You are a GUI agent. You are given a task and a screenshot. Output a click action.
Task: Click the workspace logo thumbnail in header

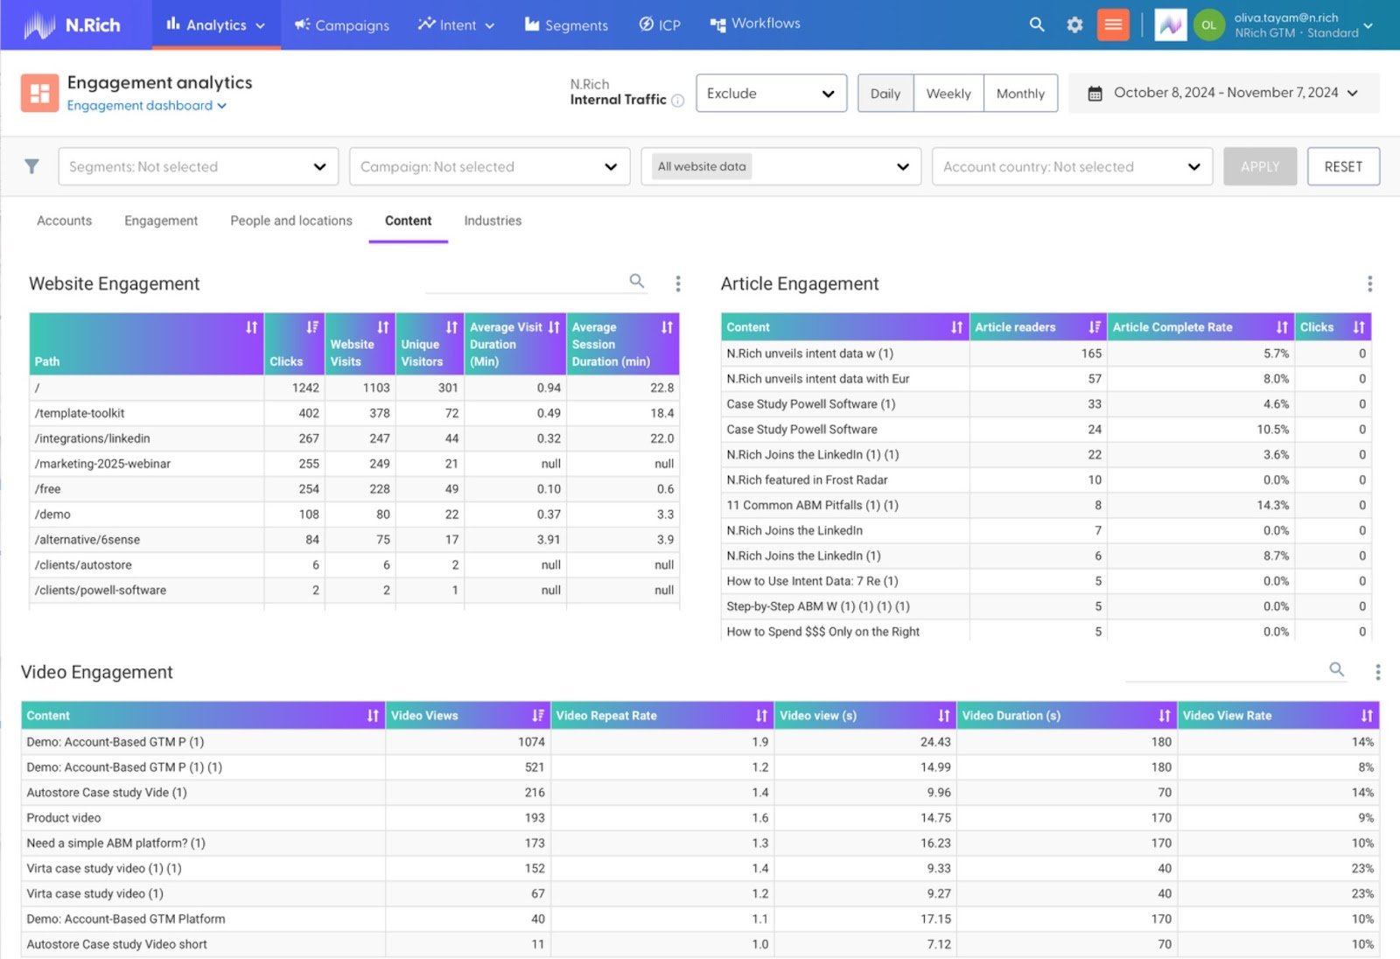tap(1171, 24)
